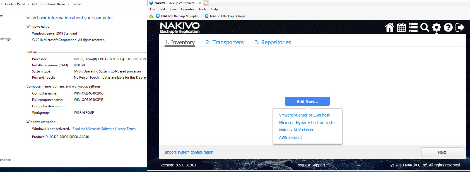Screen dimensions: 470x172
Task: Expand the Add New... dropdown button
Action: (307, 101)
